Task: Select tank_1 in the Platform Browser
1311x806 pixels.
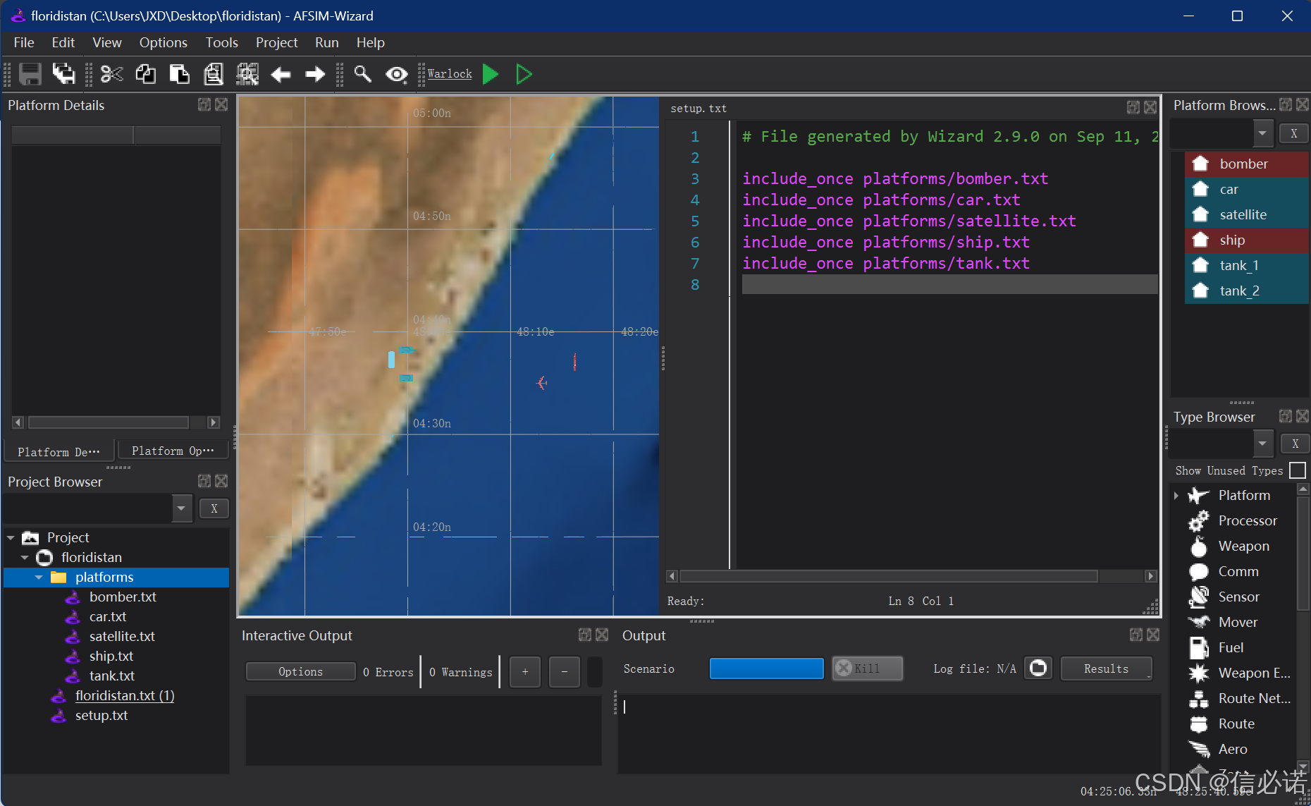Action: [1246, 266]
